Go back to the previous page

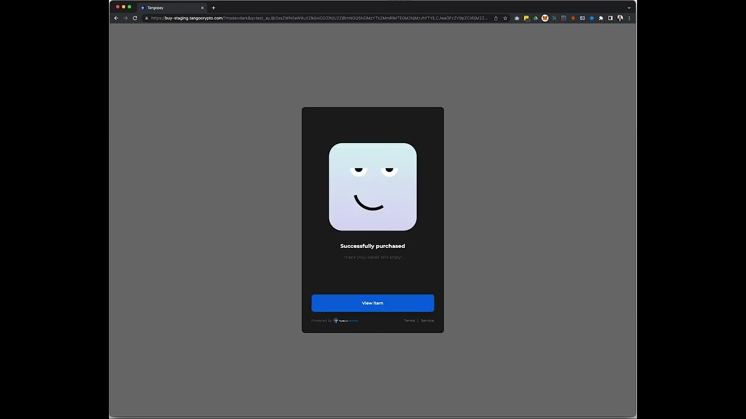tap(116, 18)
